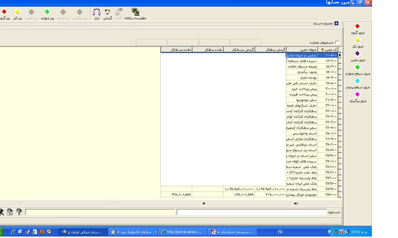Go to the next record arrow
Image resolution: width=398 pixels, height=238 pixels.
pyautogui.click(x=204, y=203)
